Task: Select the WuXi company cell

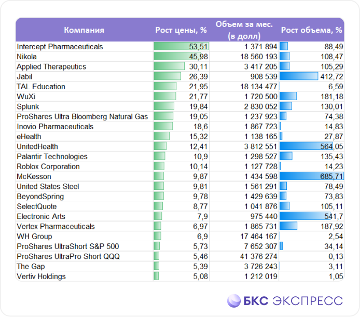Action: (84, 97)
